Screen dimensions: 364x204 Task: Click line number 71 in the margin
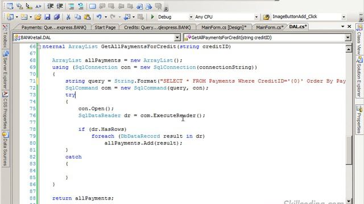[33, 81]
